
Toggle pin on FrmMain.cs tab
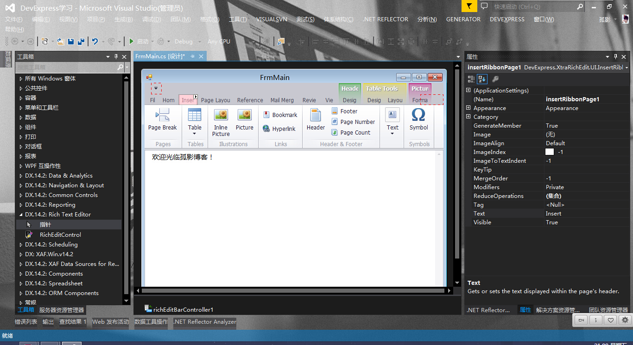(x=192, y=56)
